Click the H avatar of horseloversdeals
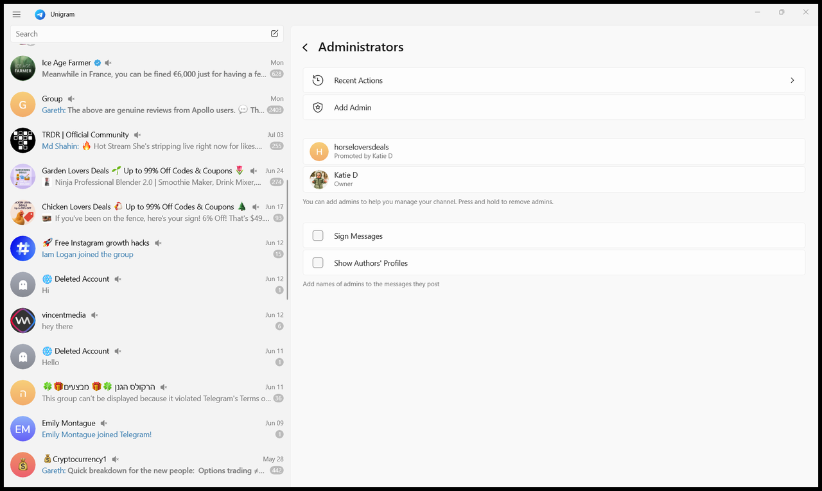 319,151
